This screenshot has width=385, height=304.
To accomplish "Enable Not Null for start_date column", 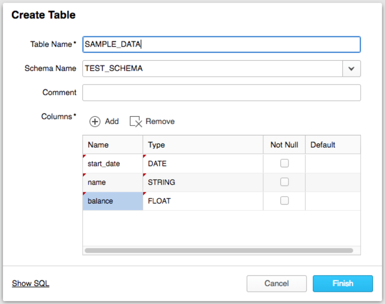I will click(x=284, y=163).
